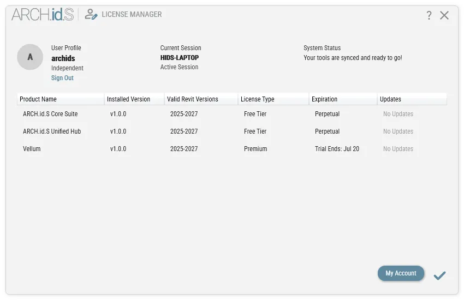Click the HIDS-LAPTOP session name
Viewport: 464px width, 300px height.
click(180, 58)
